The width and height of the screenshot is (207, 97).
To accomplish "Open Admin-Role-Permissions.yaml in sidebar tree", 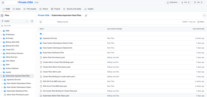I will (x=18, y=95).
